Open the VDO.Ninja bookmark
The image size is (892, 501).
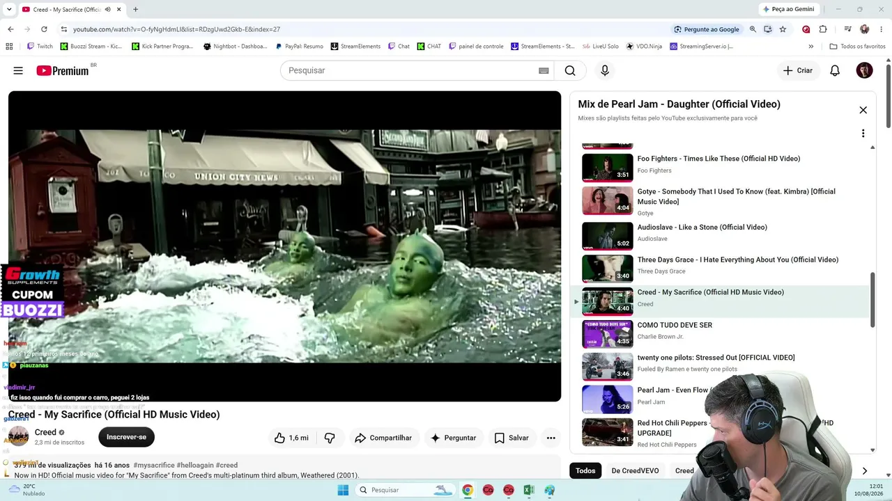(644, 47)
